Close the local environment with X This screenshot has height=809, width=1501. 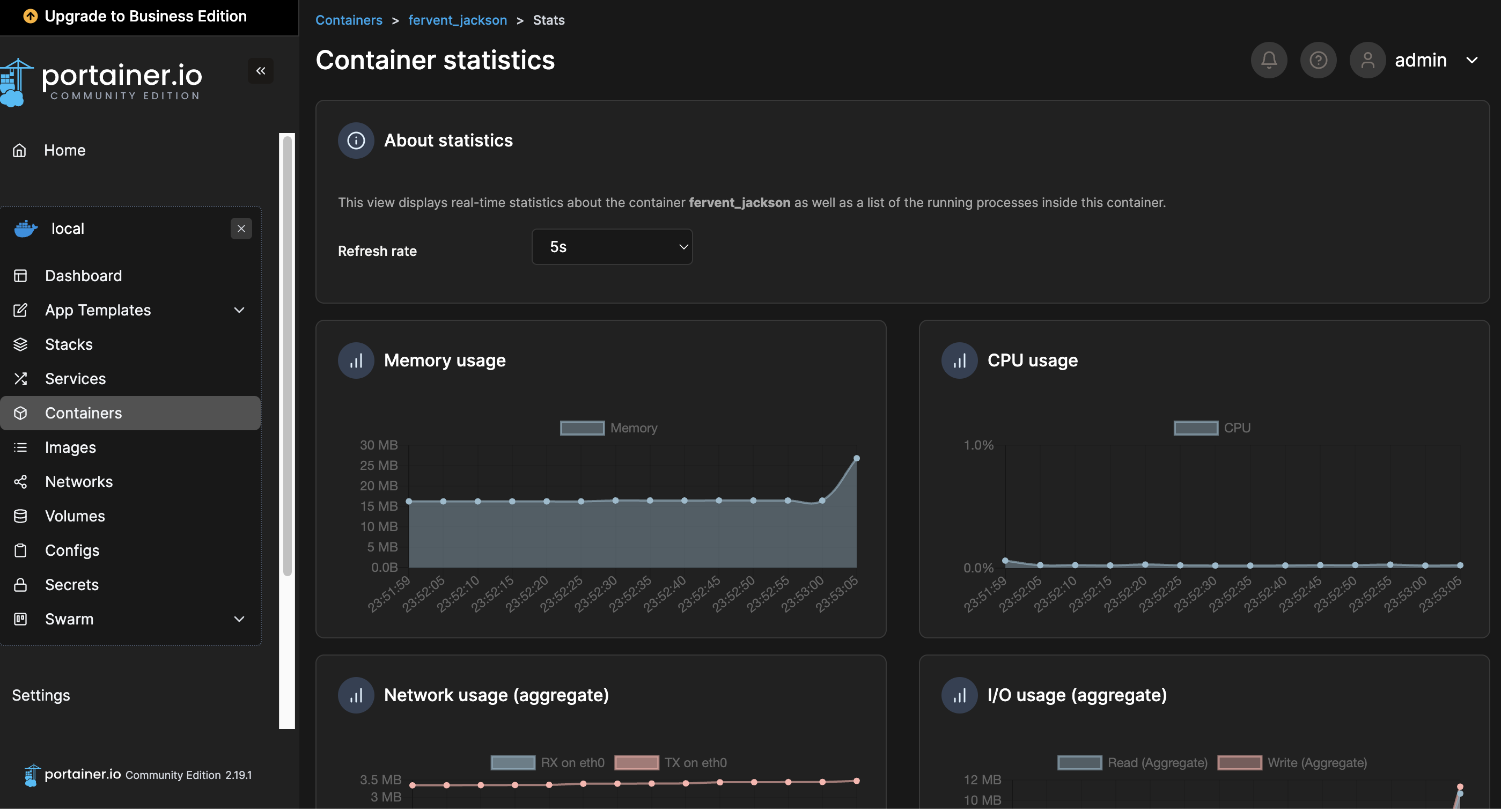tap(241, 229)
